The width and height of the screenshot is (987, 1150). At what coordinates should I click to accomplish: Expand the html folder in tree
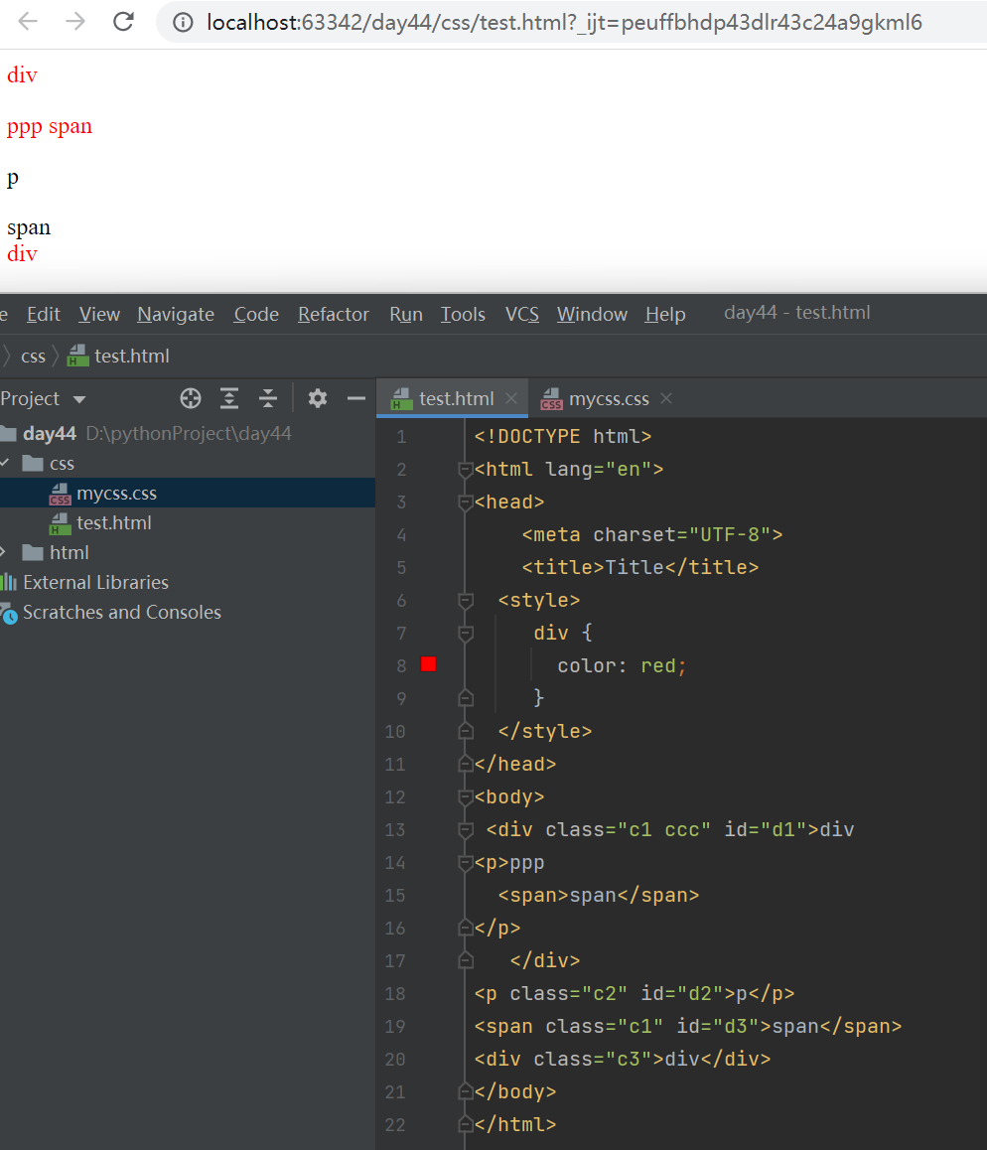pos(4,551)
